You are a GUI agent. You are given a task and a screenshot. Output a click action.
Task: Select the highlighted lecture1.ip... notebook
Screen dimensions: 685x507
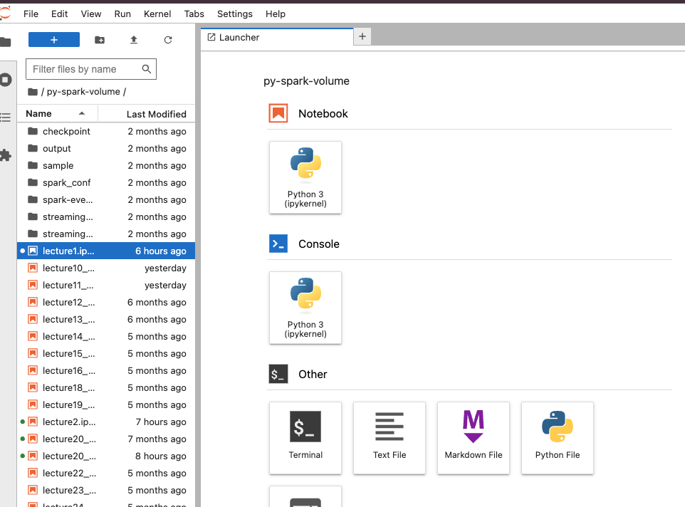106,251
